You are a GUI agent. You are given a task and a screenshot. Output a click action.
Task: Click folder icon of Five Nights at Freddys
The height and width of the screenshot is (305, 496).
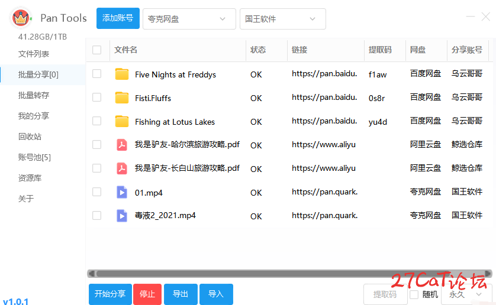tap(122, 74)
